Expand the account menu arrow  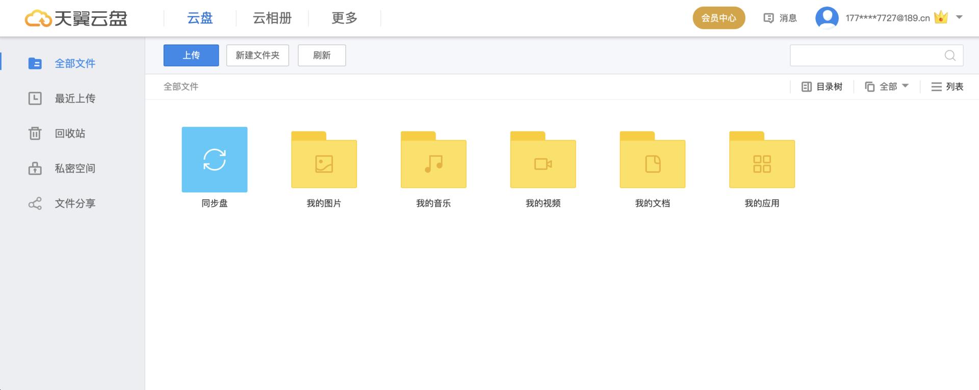pos(959,17)
